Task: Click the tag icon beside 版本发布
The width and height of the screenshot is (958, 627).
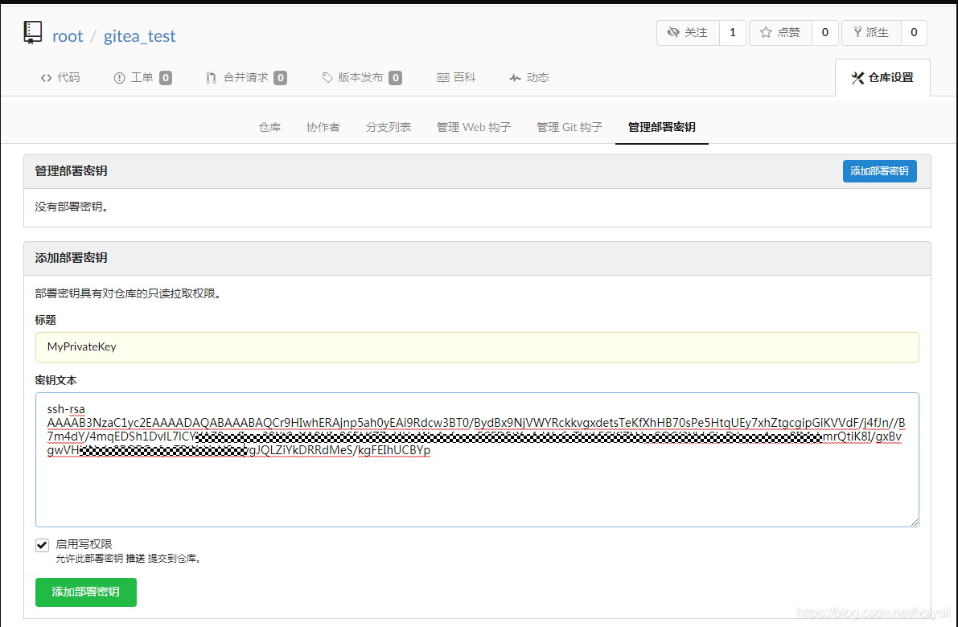Action: [326, 77]
